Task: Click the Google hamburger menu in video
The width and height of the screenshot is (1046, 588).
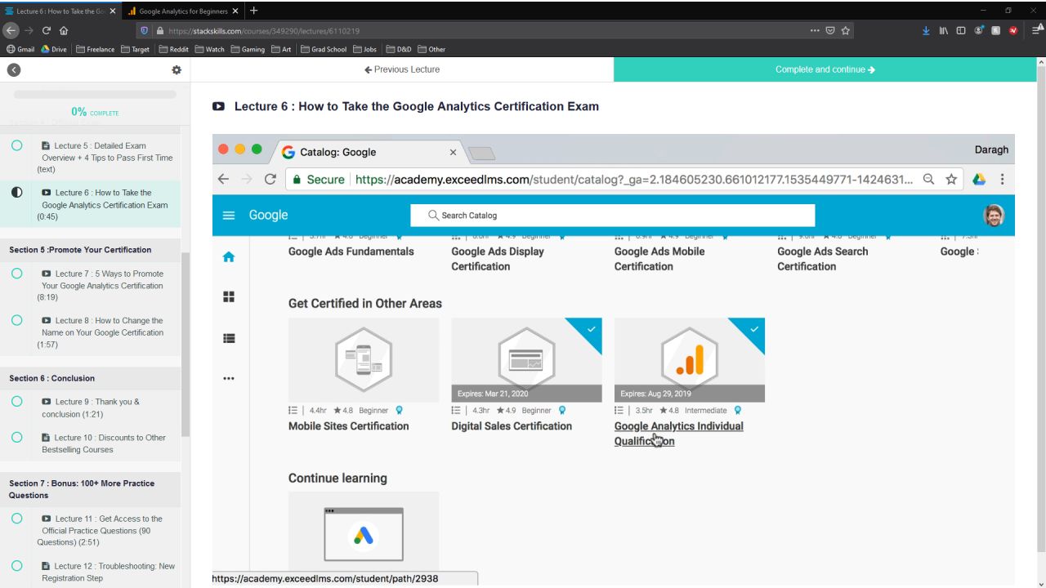Action: pyautogui.click(x=229, y=216)
